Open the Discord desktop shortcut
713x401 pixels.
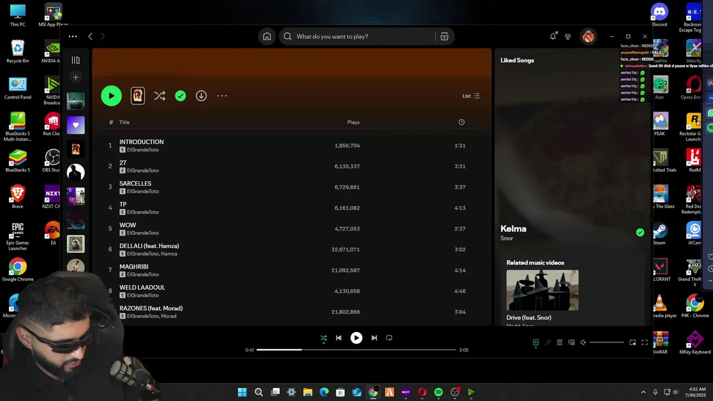tap(660, 15)
